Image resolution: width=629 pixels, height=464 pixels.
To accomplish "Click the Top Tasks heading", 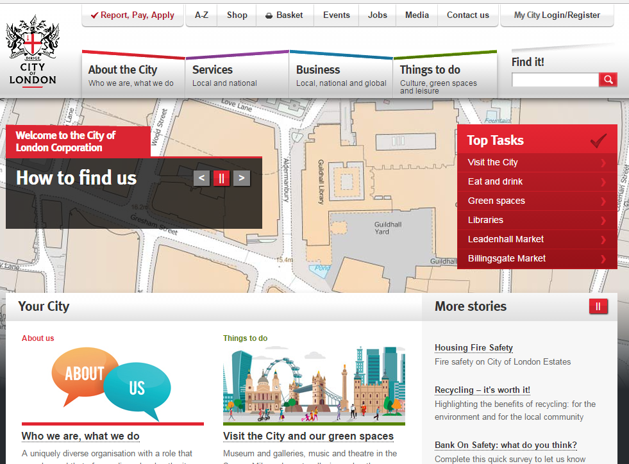I will pyautogui.click(x=496, y=140).
